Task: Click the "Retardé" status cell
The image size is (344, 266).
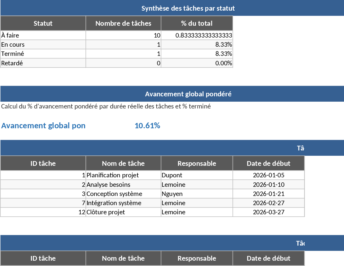Action: [x=43, y=63]
